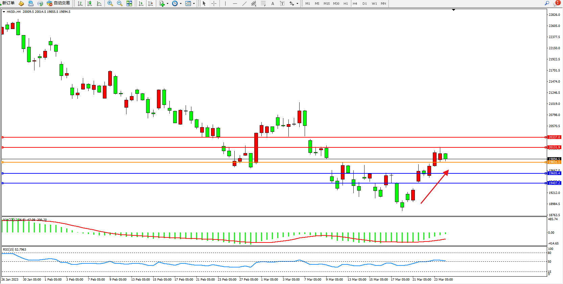Select the crosshair tool

pyautogui.click(x=214, y=4)
